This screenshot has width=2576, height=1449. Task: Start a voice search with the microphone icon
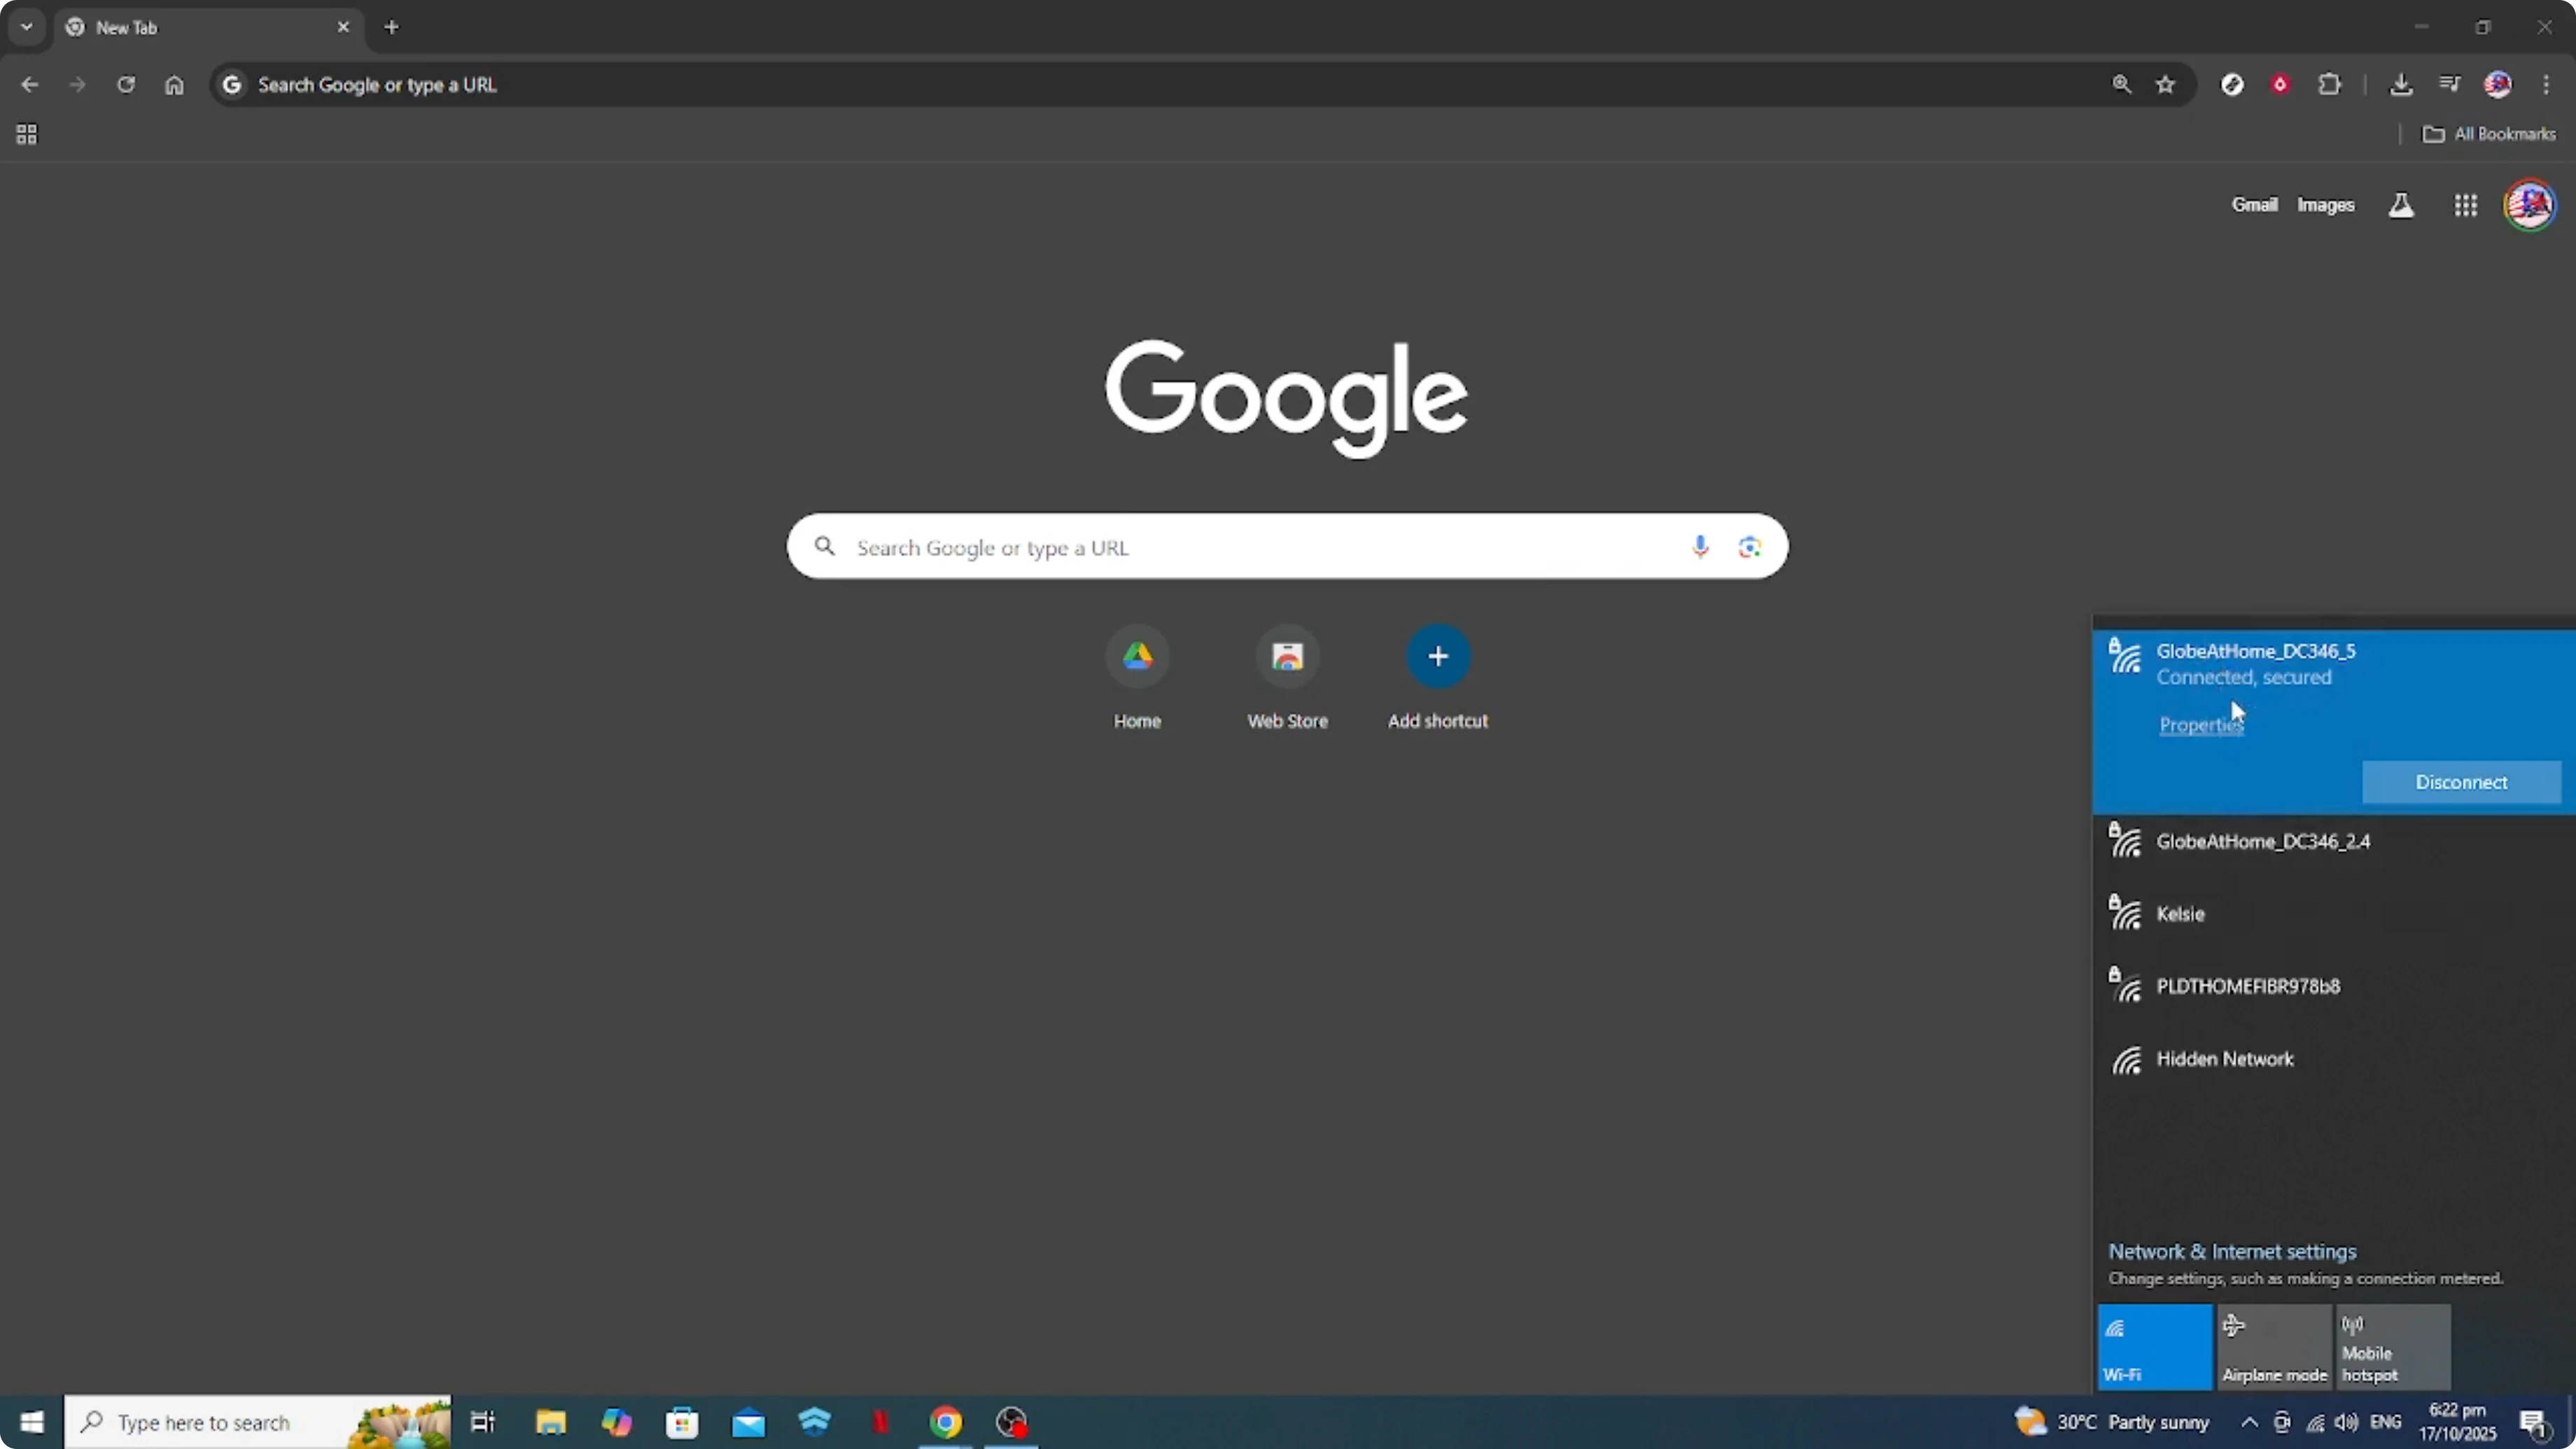pos(1699,547)
